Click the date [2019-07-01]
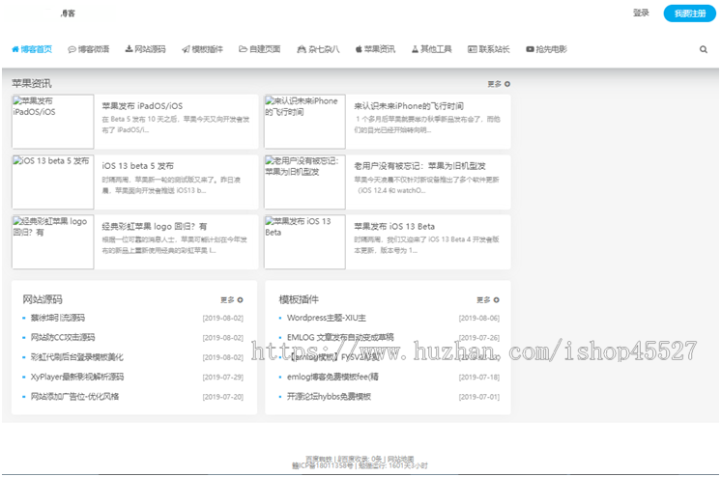This screenshot has width=721, height=477. coord(479,397)
